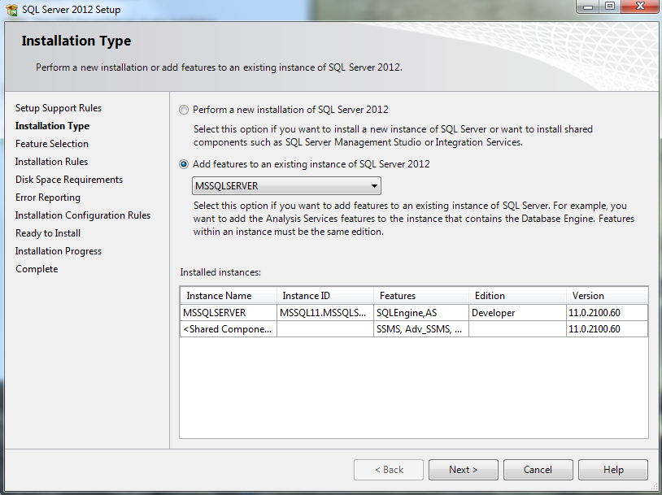662x495 pixels.
Task: Click the Developer edition cell
Action: click(517, 313)
